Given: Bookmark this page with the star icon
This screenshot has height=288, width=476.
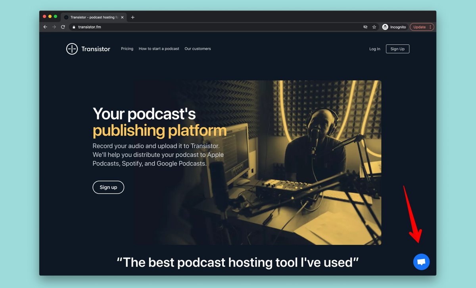Looking at the screenshot, I should coord(374,27).
